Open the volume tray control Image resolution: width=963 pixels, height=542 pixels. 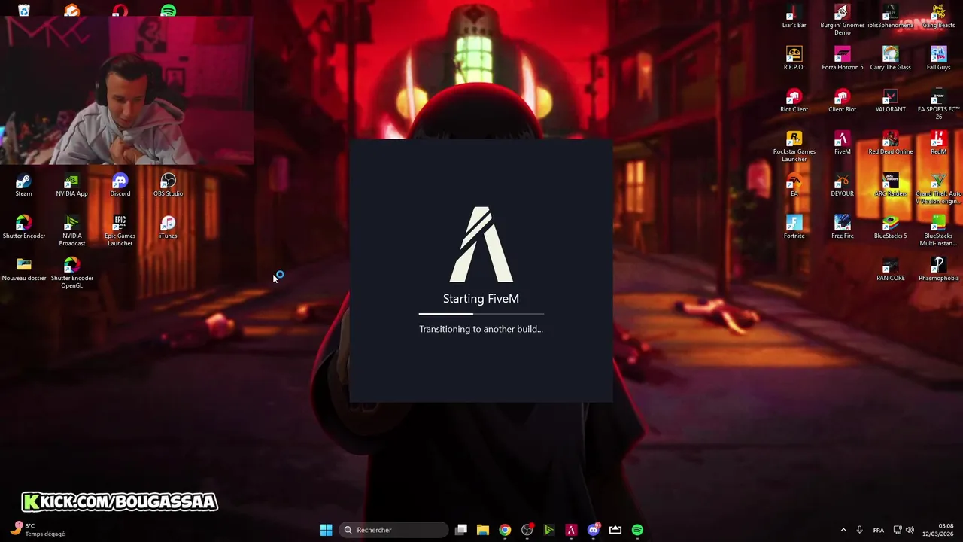910,530
